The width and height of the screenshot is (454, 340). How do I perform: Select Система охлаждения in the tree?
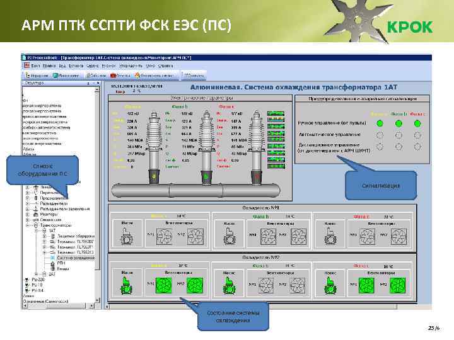pyautogui.click(x=76, y=258)
